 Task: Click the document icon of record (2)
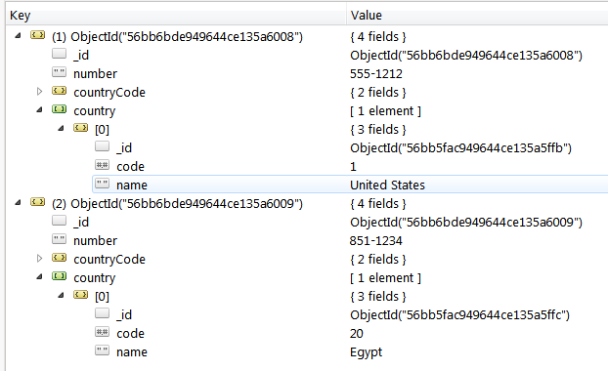coord(37,202)
